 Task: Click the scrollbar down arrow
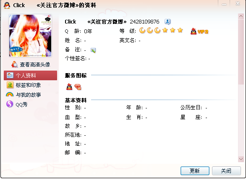(x=241, y=159)
